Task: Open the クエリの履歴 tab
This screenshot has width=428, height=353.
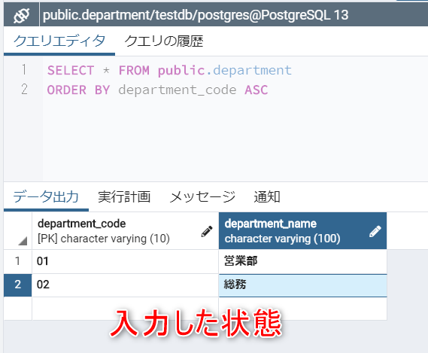Action: [164, 41]
